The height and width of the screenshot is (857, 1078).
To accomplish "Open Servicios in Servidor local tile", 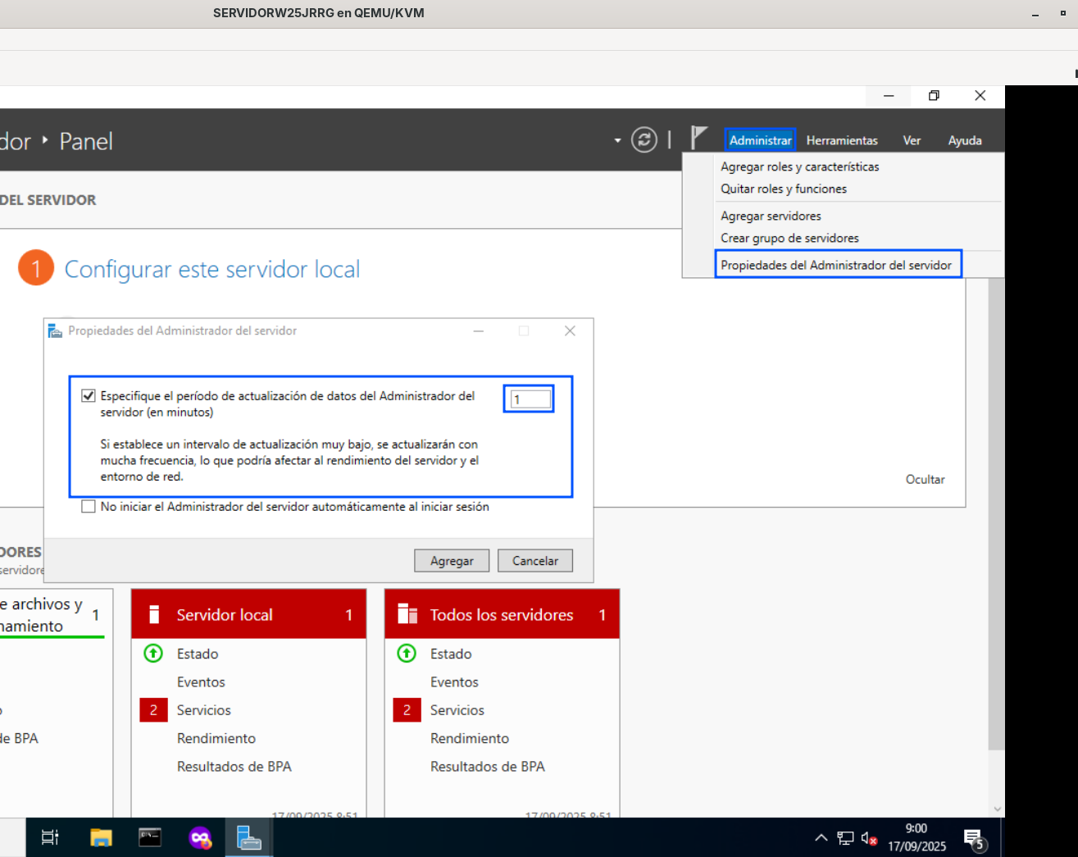I will click(204, 710).
